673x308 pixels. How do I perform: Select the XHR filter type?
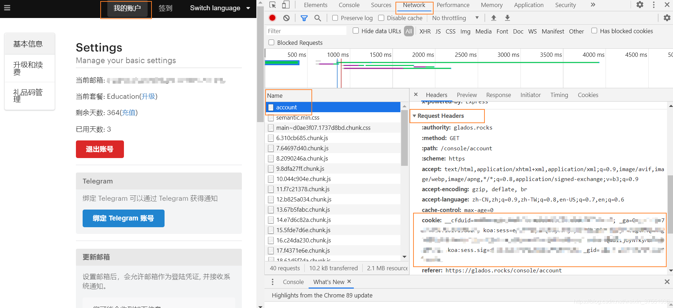tap(425, 31)
